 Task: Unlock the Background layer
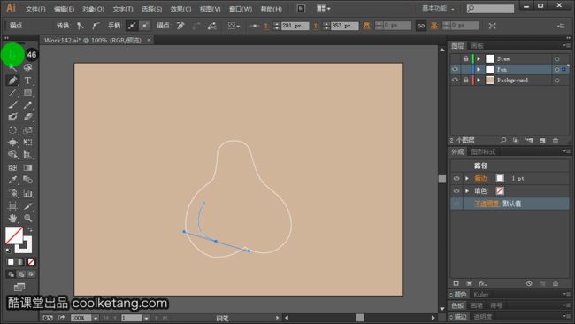[x=465, y=80]
